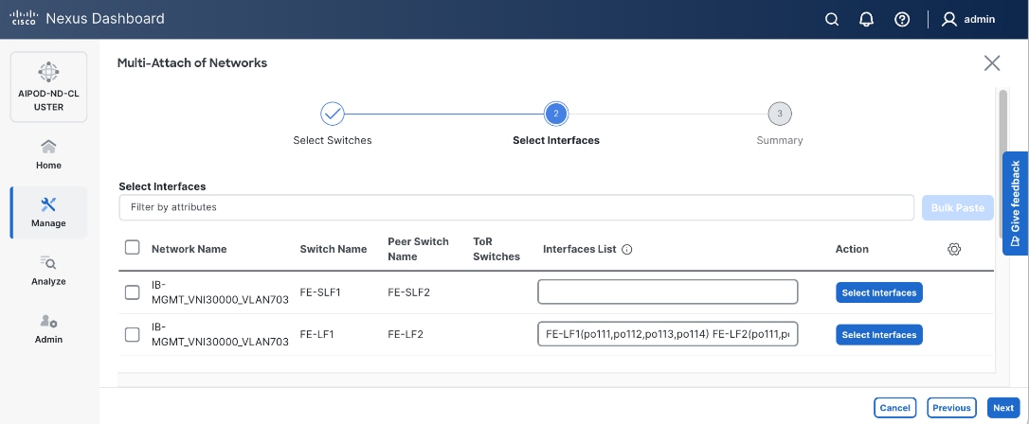Check the FE-SLF1 row checkbox
Screen dimensions: 1029x424
(x=133, y=292)
